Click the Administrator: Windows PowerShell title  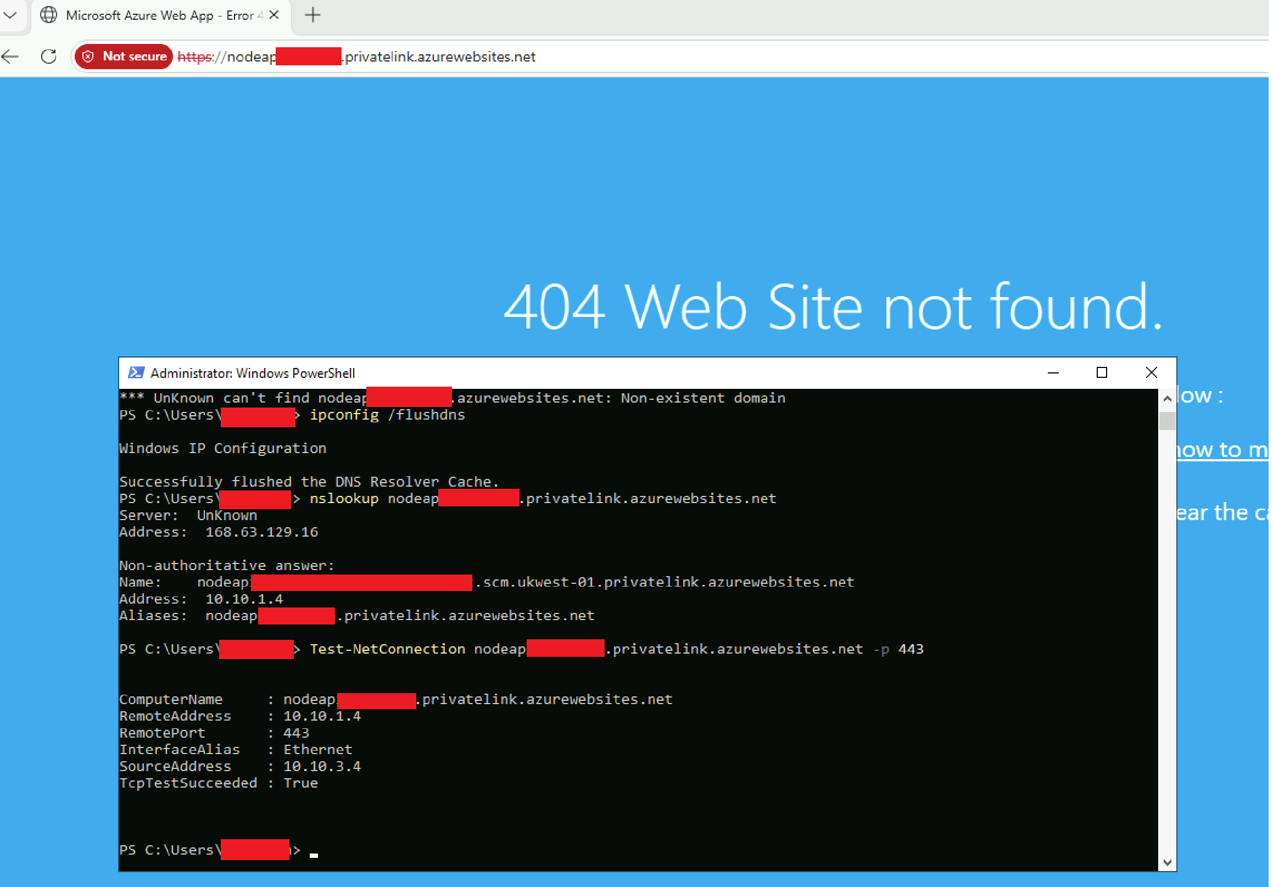253,374
